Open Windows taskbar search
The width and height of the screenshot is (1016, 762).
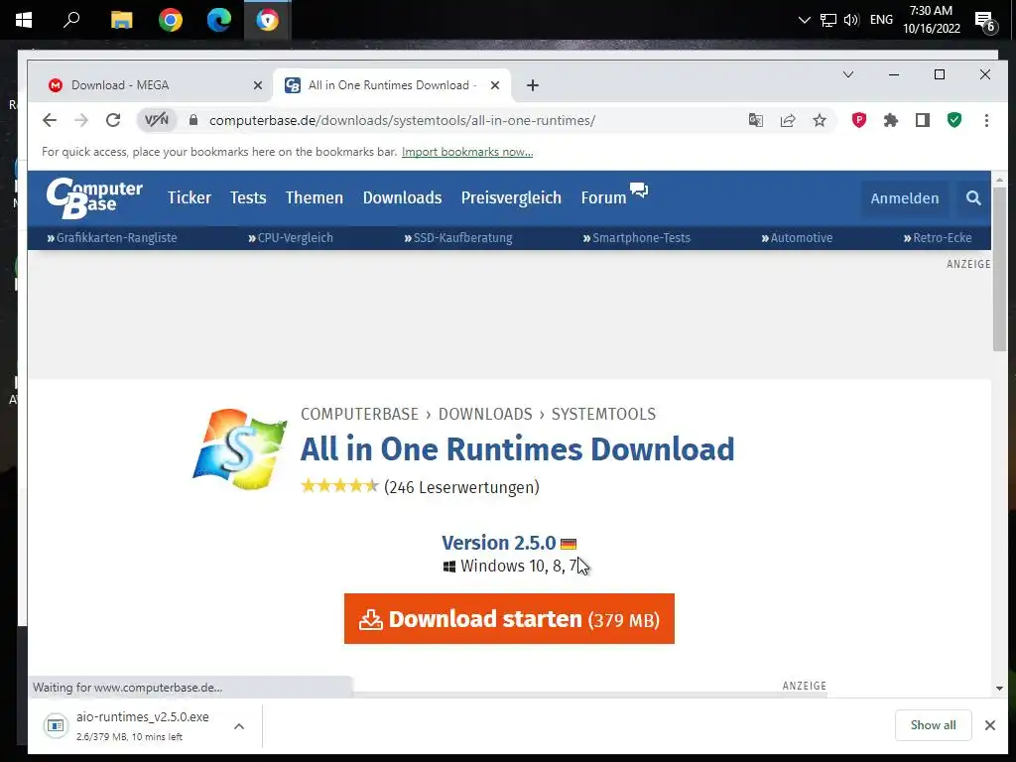pos(71,20)
